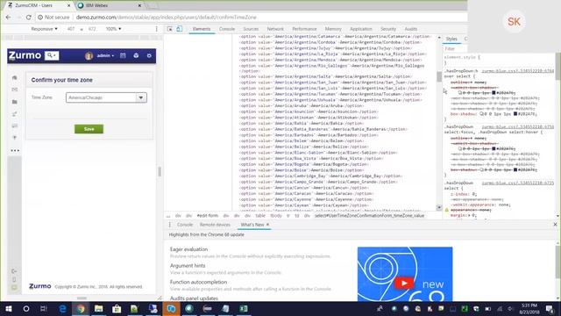Click the select#UserTimeZoneConfirmationForm_timeZone_value breadcrumb
This screenshot has height=316, width=561.
pos(369,216)
